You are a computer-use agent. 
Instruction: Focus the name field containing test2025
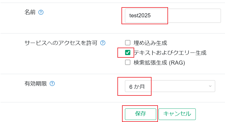pos(173,16)
